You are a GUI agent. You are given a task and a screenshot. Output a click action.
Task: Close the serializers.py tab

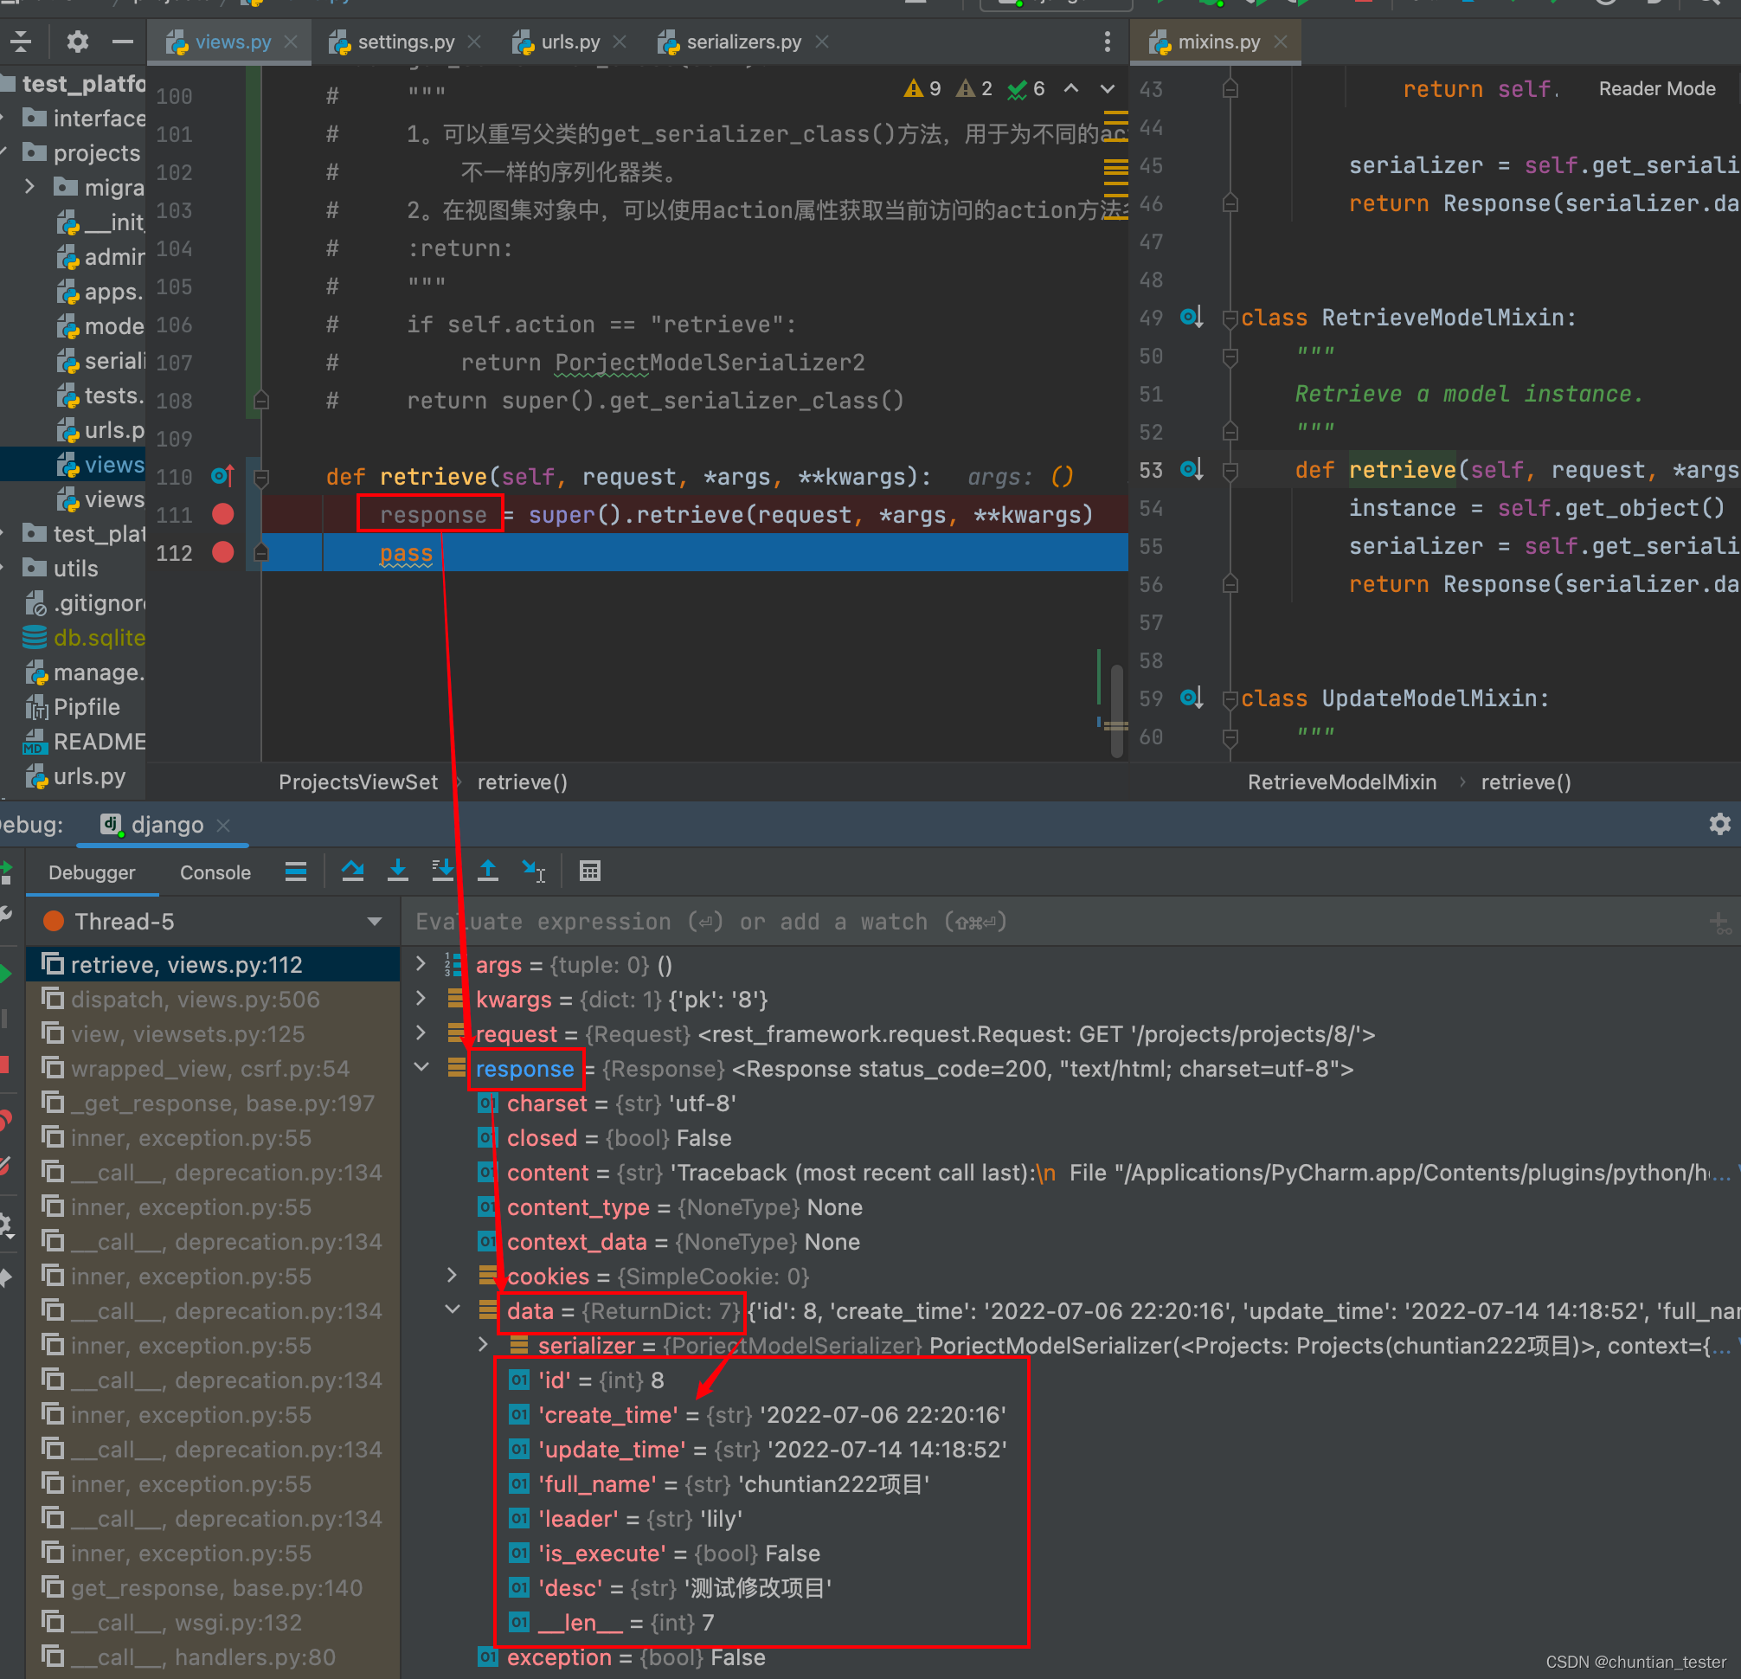tap(823, 42)
